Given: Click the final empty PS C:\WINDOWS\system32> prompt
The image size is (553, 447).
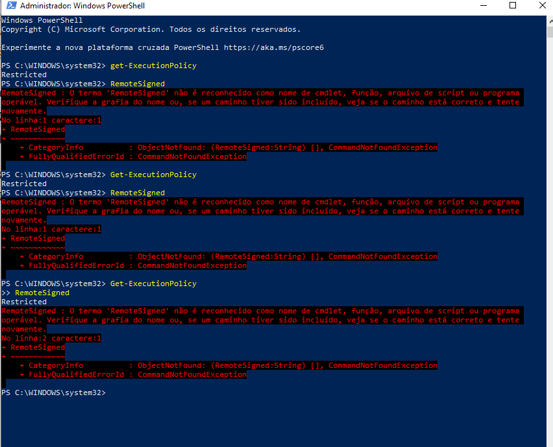Looking at the screenshot, I should [54, 393].
